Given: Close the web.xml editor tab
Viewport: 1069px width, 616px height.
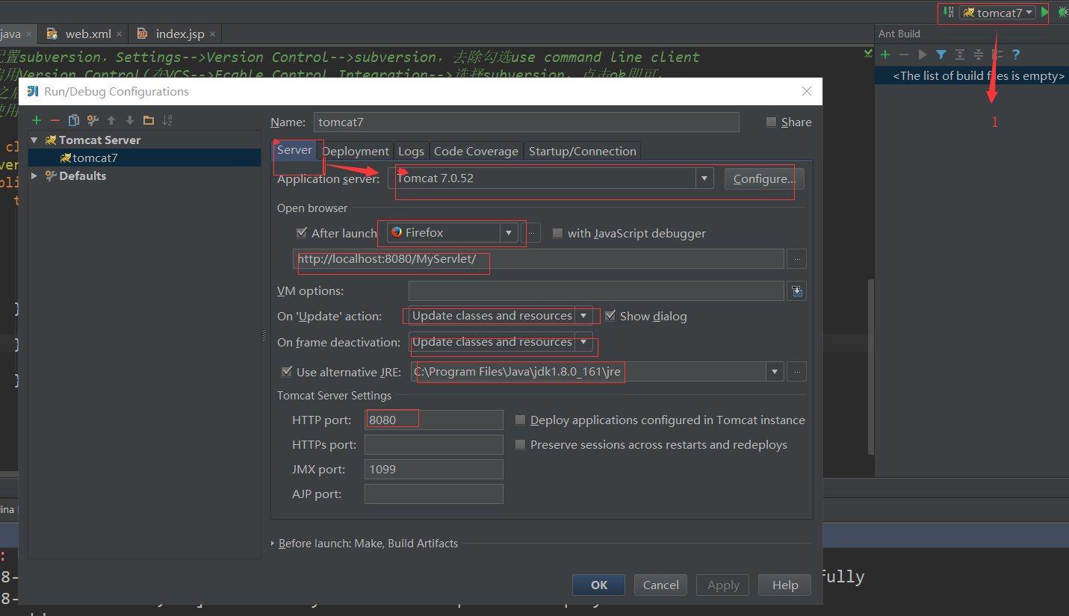Looking at the screenshot, I should tap(120, 34).
